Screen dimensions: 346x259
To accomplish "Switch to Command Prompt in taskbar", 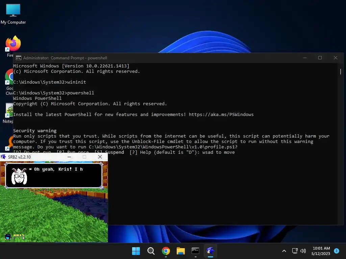I will pyautogui.click(x=196, y=251).
